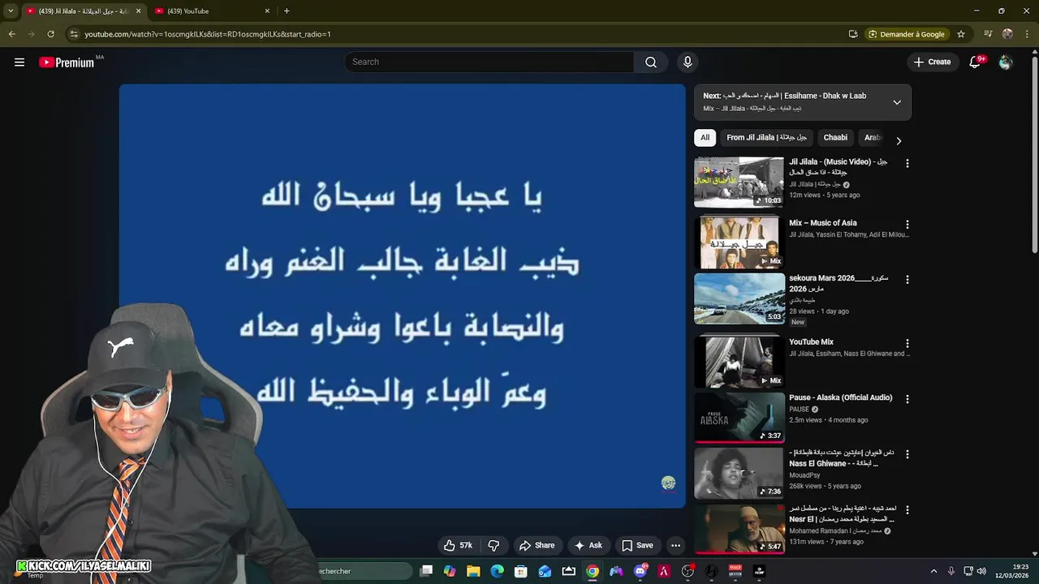Click Demander à Google button
The height and width of the screenshot is (584, 1039).
click(906, 34)
